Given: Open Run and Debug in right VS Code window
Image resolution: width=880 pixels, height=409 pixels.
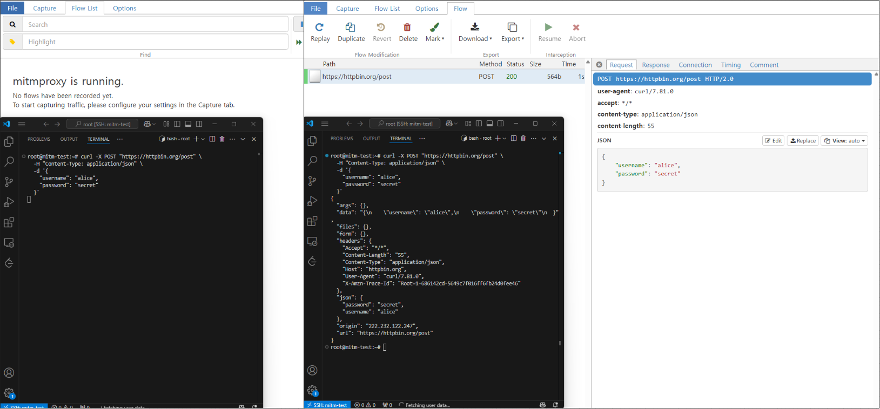Looking at the screenshot, I should pos(312,201).
